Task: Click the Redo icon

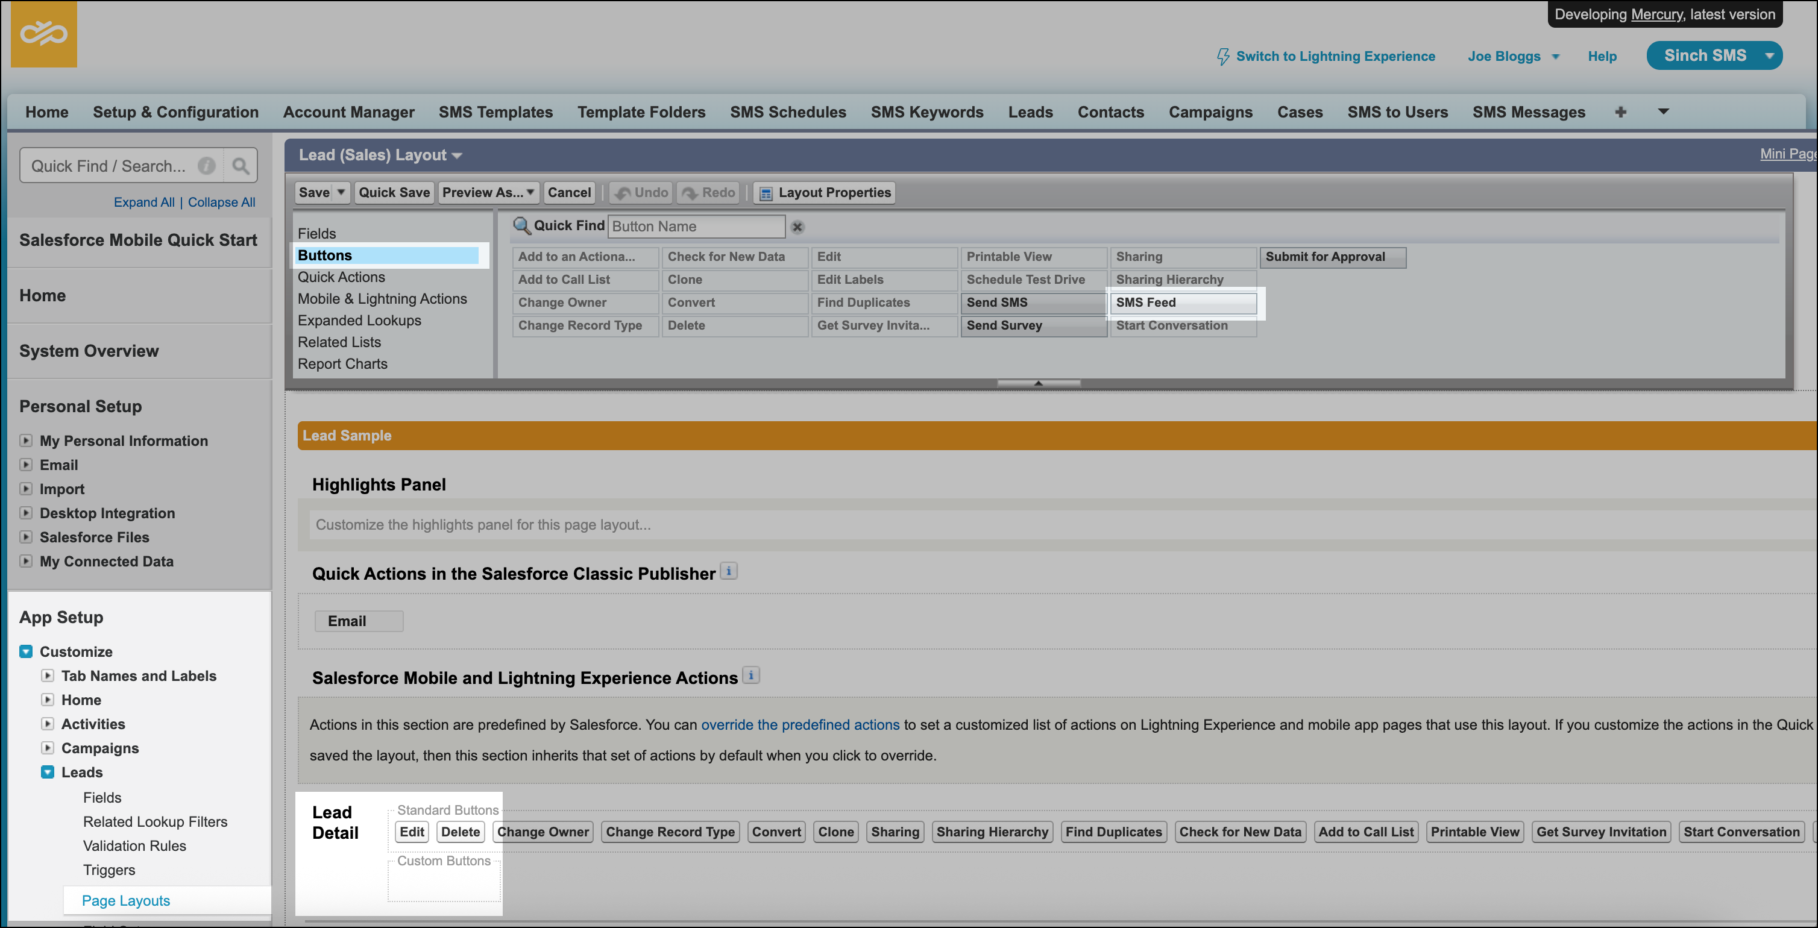Action: coord(690,192)
